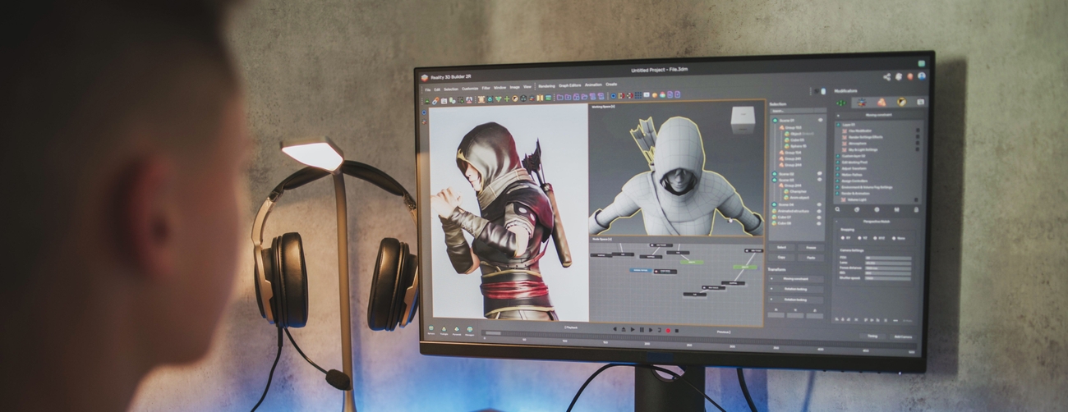Open the Graph Editors menu
The height and width of the screenshot is (412, 1068).
point(569,85)
